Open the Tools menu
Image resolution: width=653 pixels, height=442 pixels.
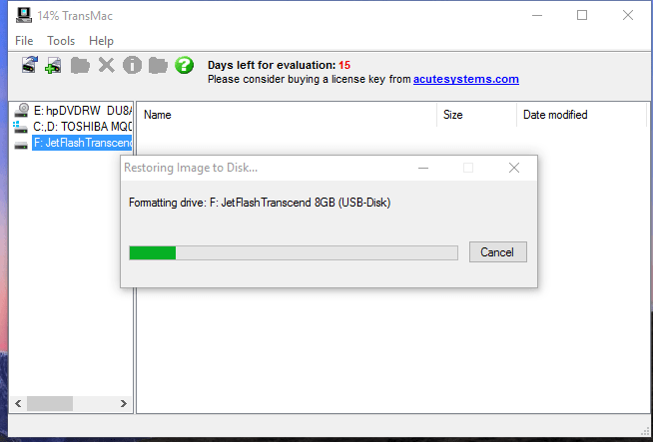click(x=61, y=41)
